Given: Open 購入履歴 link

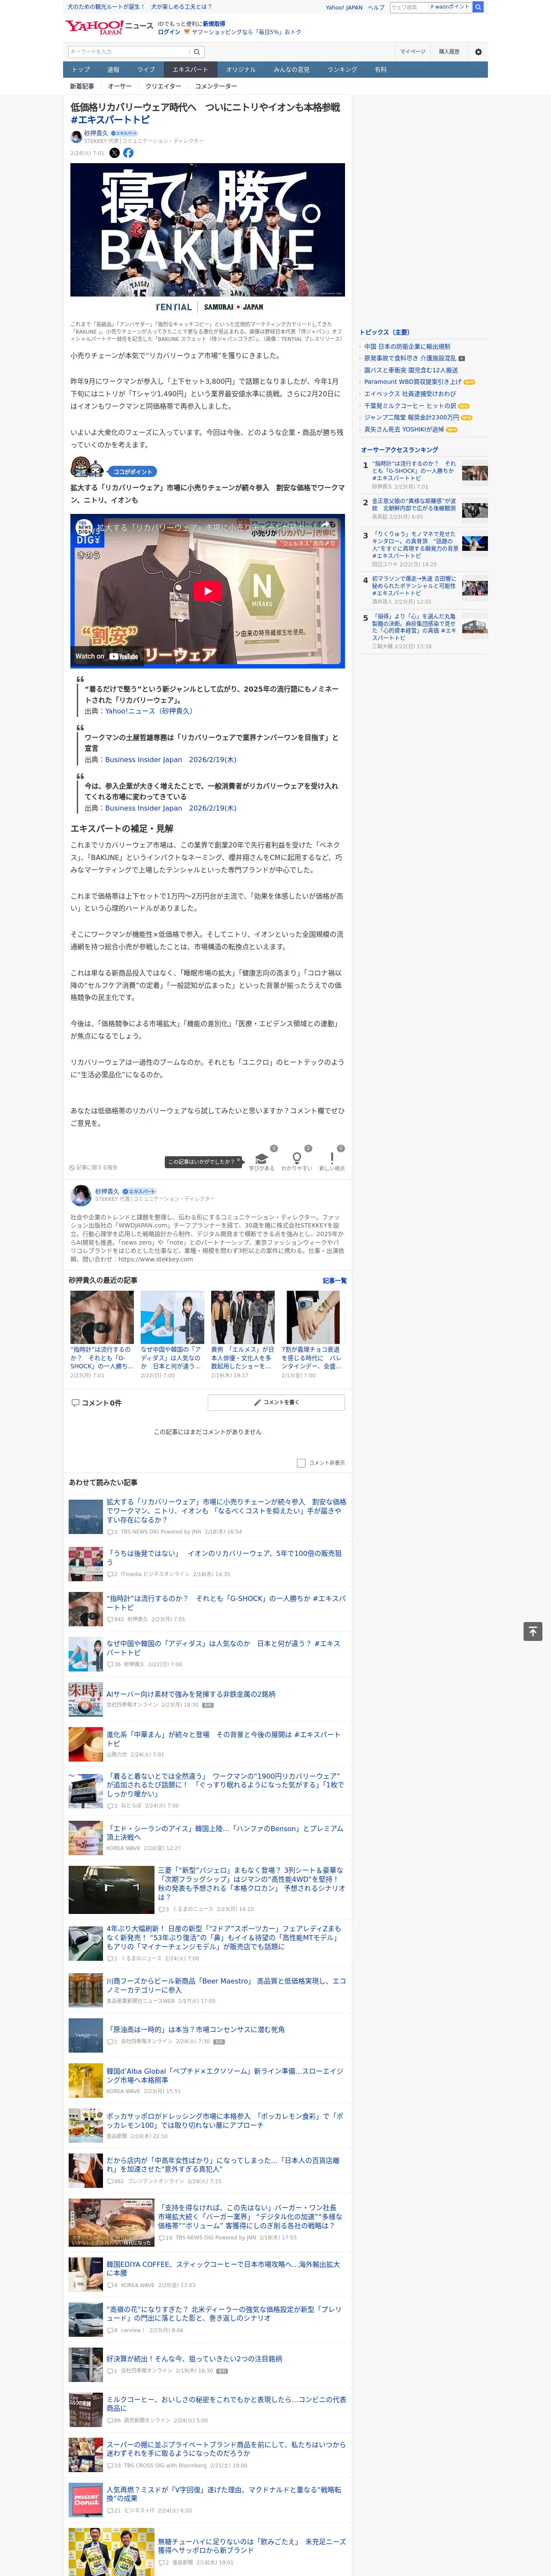Looking at the screenshot, I should [x=449, y=52].
